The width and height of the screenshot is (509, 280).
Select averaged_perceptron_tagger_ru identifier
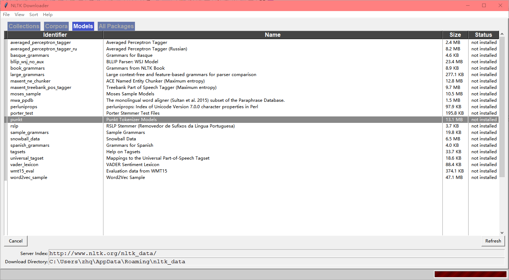44,49
